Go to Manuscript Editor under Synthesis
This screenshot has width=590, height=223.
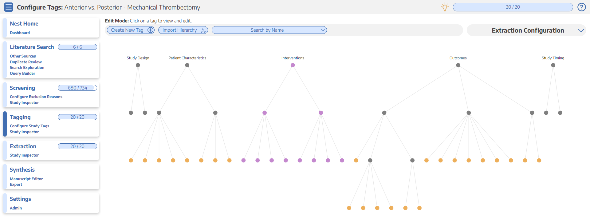click(x=26, y=179)
